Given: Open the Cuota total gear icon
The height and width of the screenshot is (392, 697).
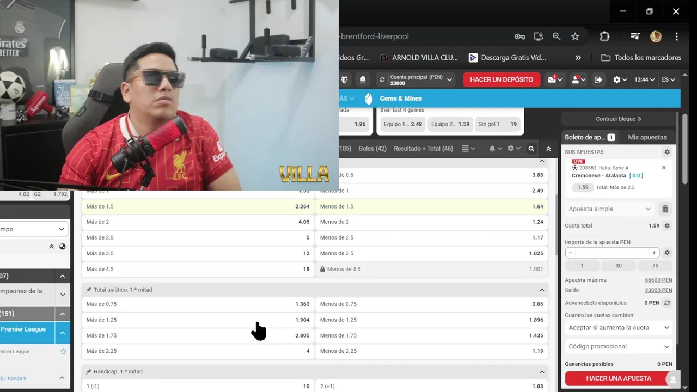Looking at the screenshot, I should point(667,225).
